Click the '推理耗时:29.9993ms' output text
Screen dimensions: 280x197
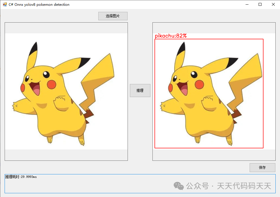click(21, 177)
